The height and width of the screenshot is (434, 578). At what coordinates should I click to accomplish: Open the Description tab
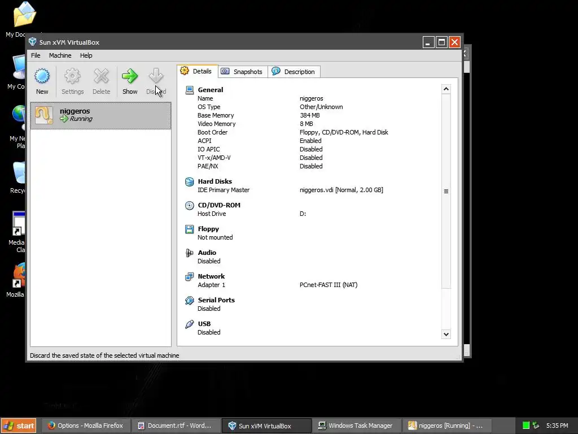[x=294, y=72]
